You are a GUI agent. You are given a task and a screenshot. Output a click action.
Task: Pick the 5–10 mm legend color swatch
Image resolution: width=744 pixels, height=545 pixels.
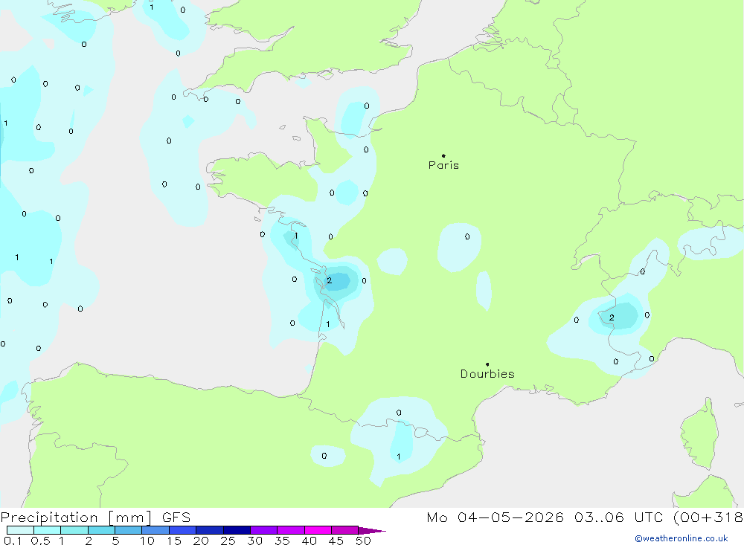(x=129, y=530)
